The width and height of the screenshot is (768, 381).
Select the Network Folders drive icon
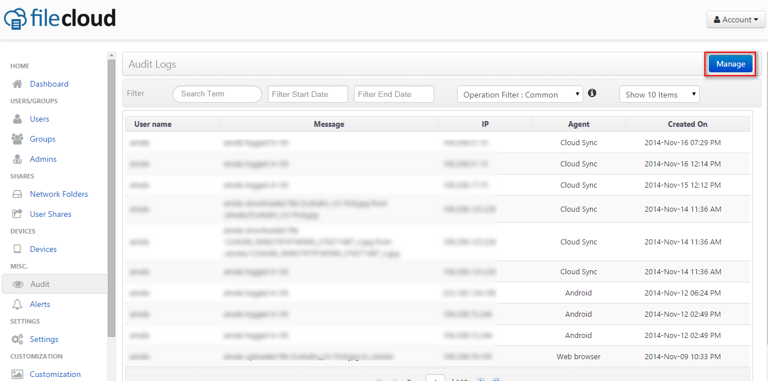coord(17,194)
